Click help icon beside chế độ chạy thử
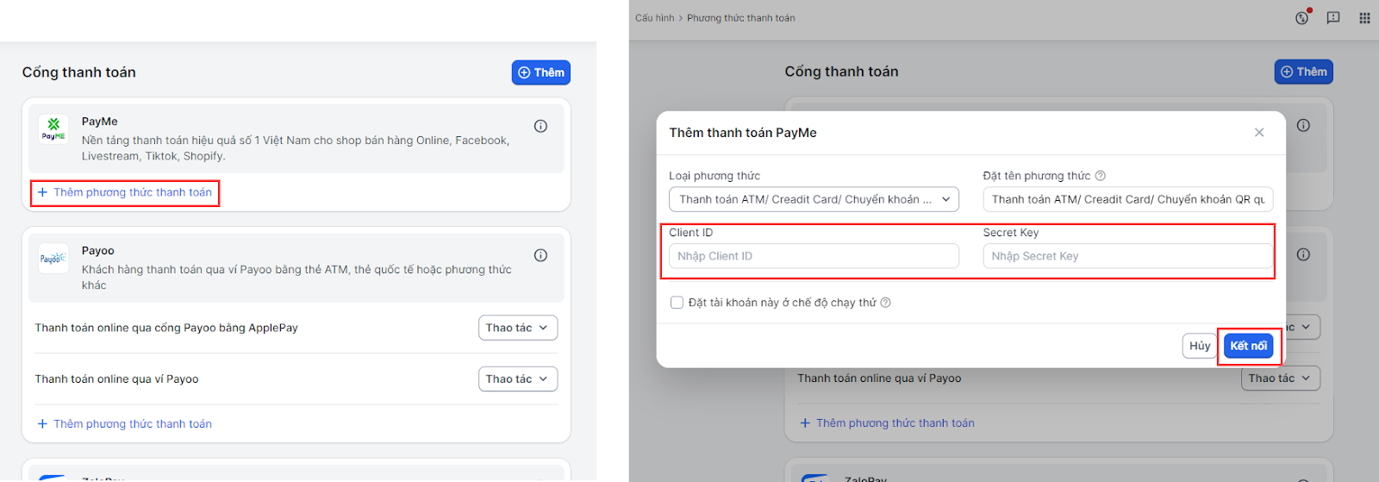Viewport: 1379px width, 482px height. [885, 303]
